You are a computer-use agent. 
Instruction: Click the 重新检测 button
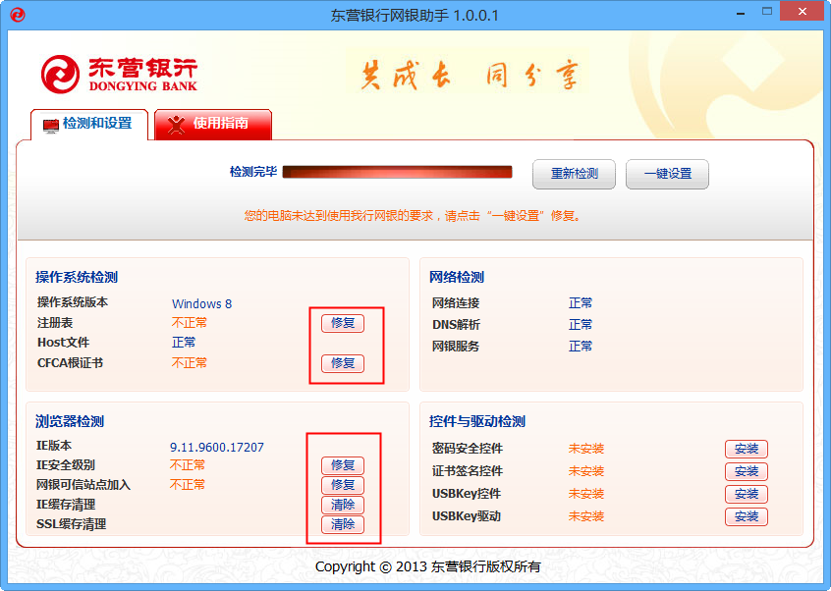coord(574,174)
